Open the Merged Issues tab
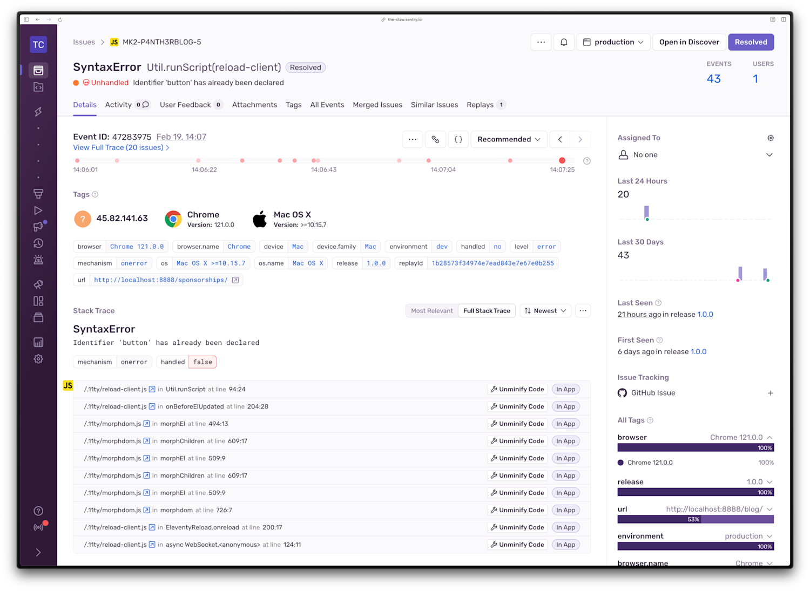The height and width of the screenshot is (591, 810). coord(377,105)
